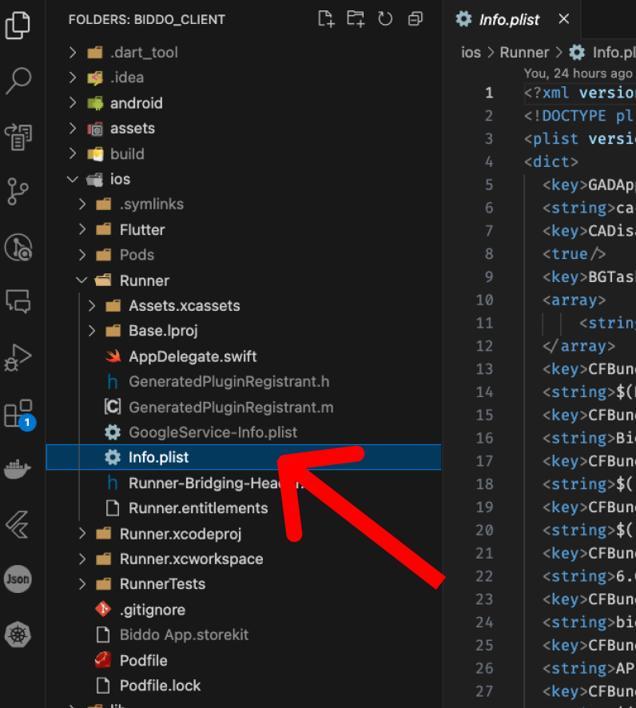Viewport: 636px width, 708px height.
Task: Expand the Flutter folder
Action: pyautogui.click(x=82, y=230)
